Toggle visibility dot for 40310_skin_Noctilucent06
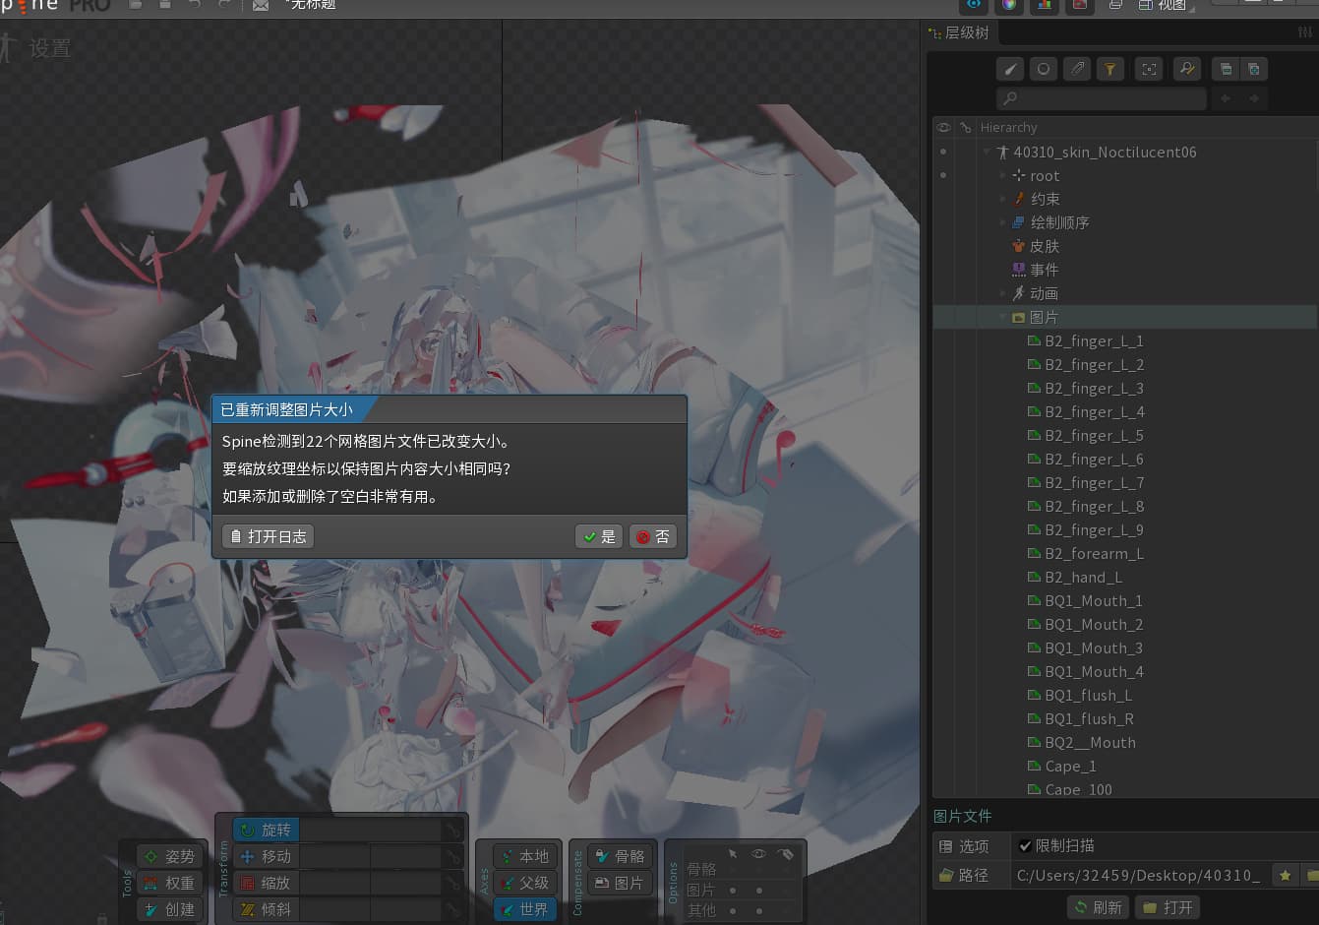Viewport: 1319px width, 925px height. coord(943,152)
